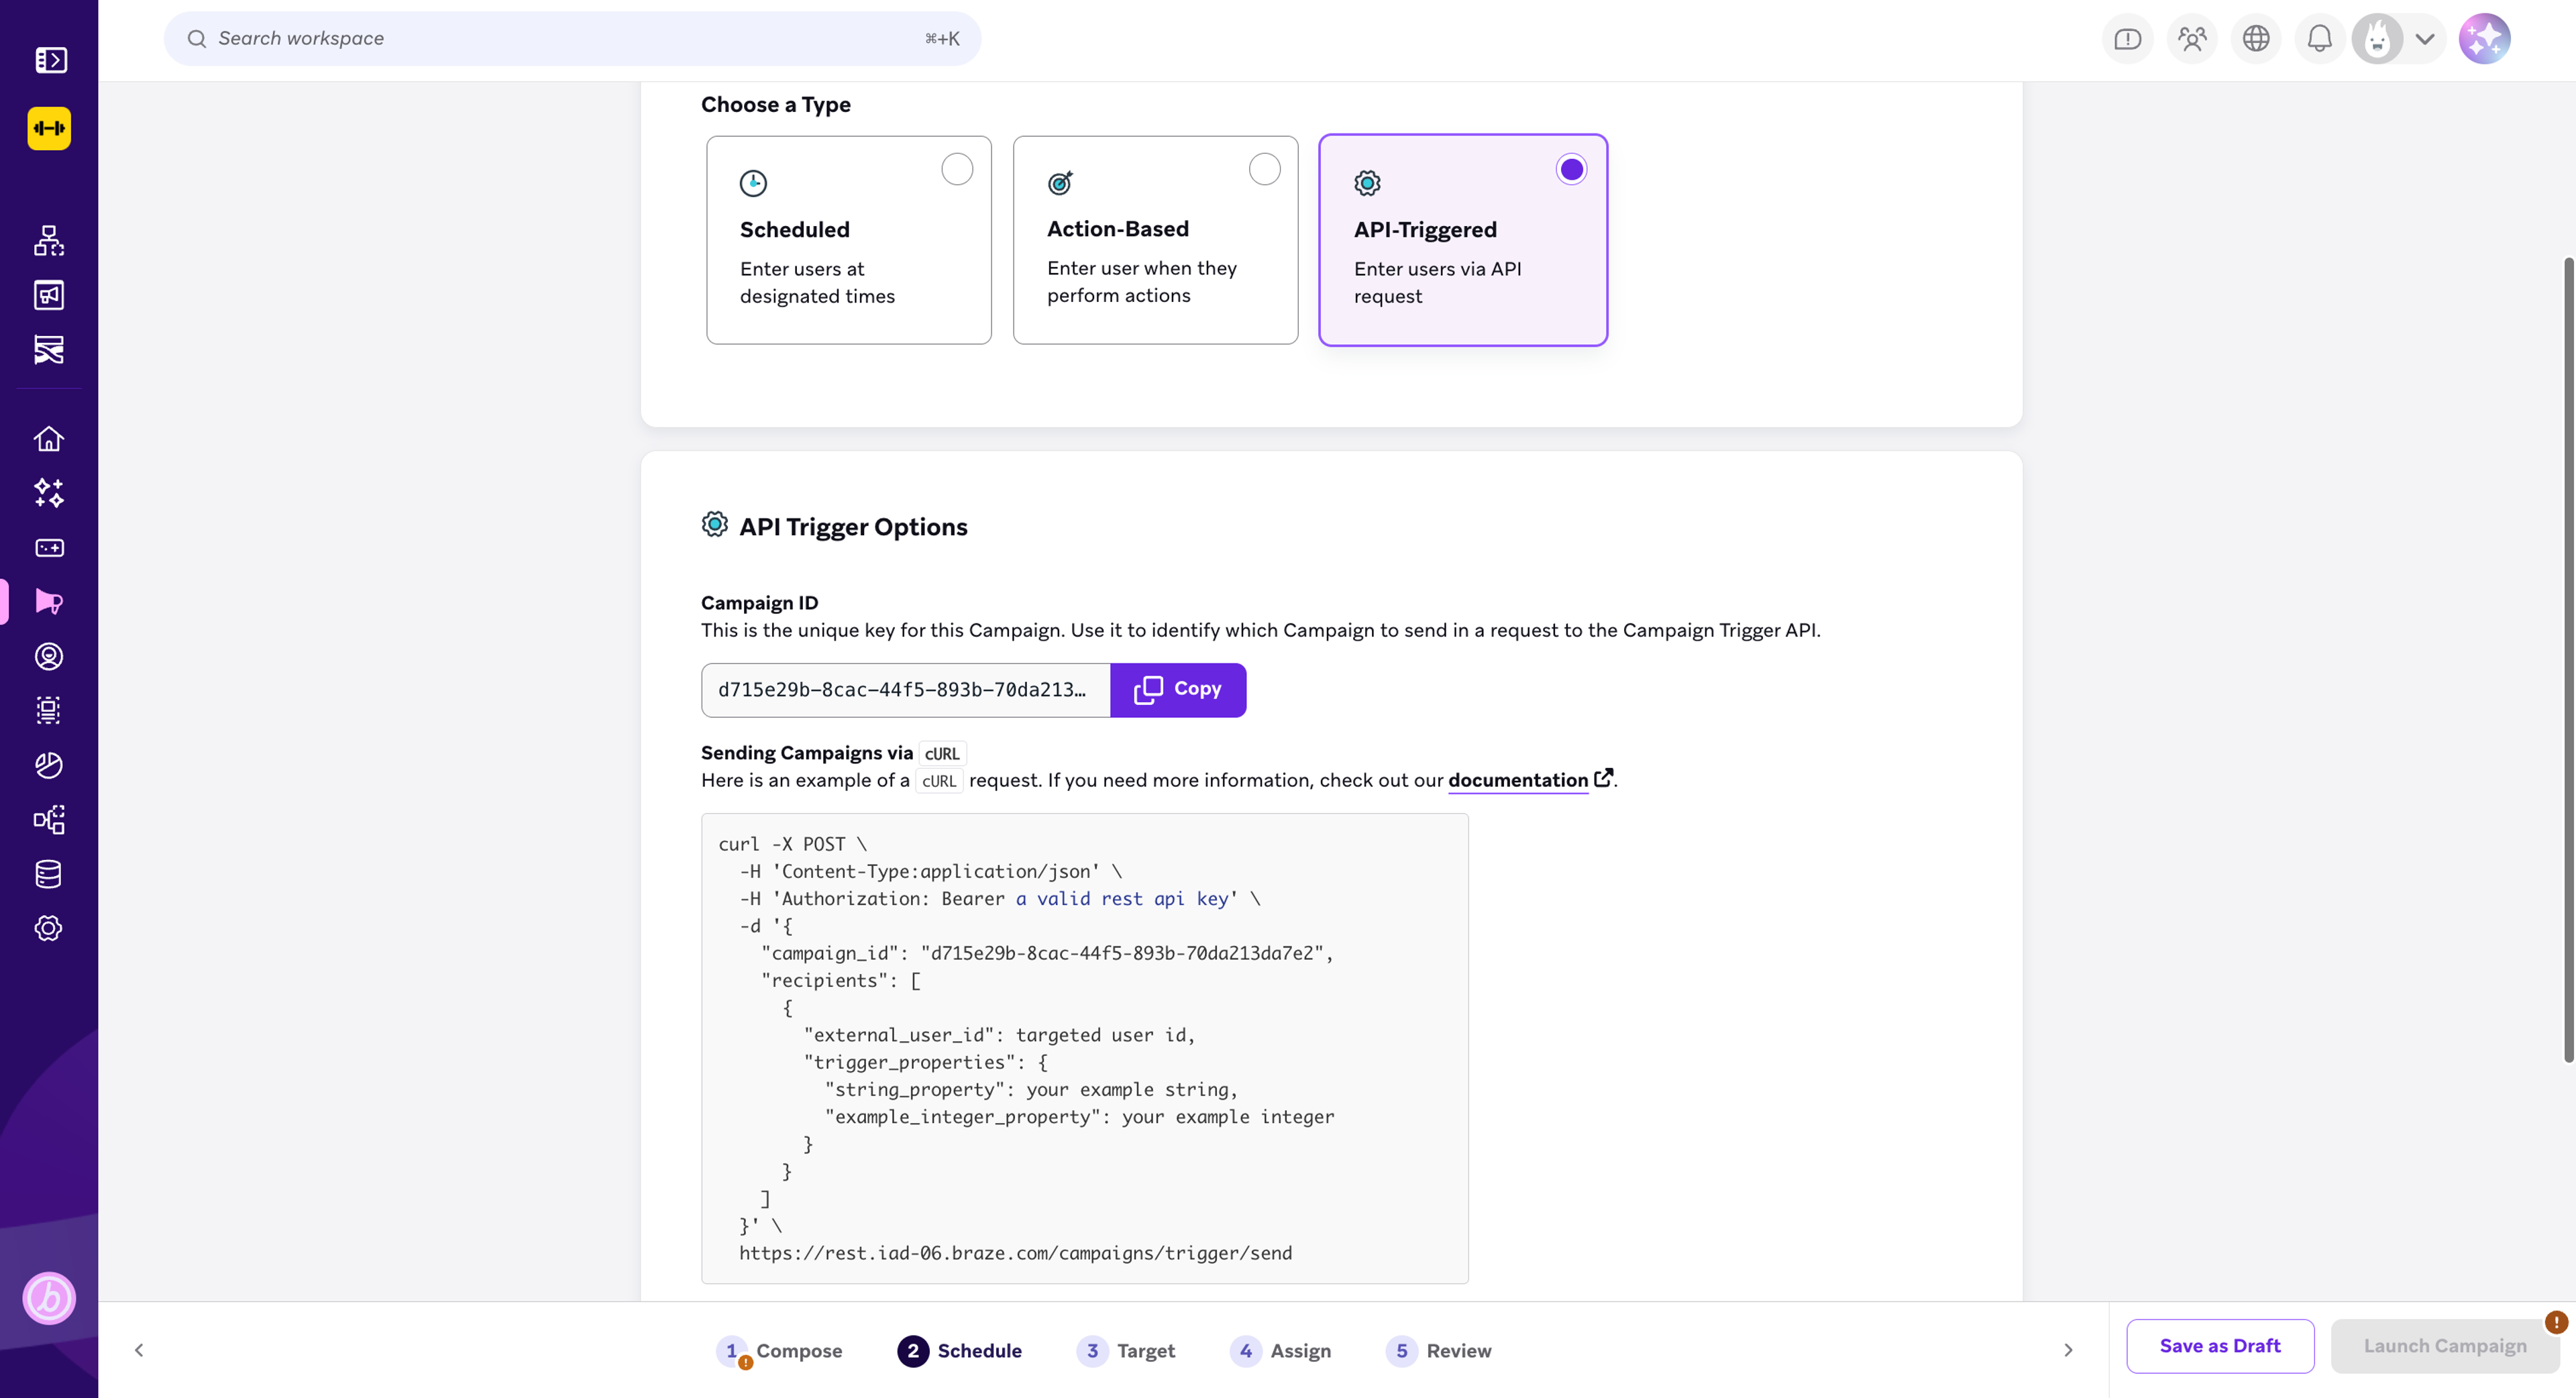Click the Braze logo at sidebar bottom

coord(49,1298)
